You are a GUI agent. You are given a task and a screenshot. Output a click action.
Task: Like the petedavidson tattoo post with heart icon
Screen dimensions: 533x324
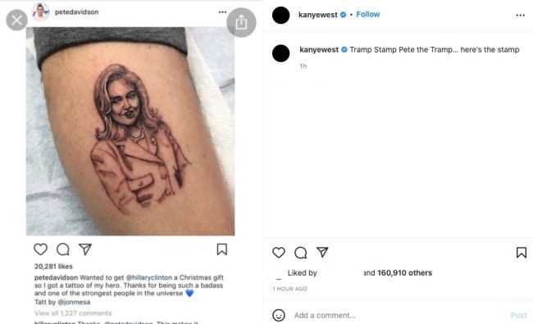click(40, 249)
